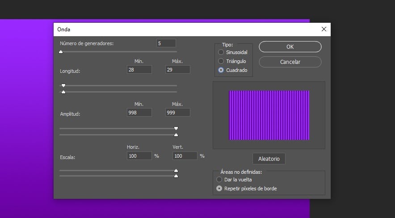
Task: Click the Longitud Mín. field
Action: [139, 70]
